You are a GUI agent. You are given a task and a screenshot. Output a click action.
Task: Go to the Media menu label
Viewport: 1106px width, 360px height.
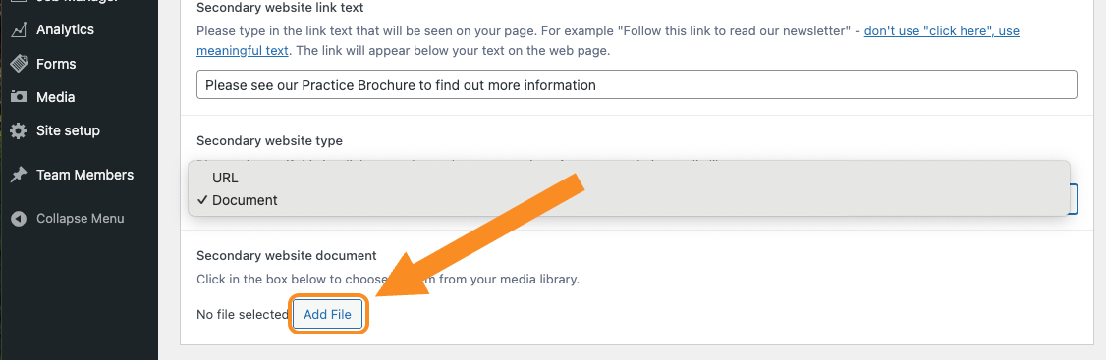55,97
